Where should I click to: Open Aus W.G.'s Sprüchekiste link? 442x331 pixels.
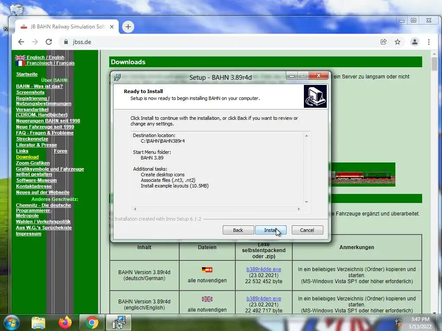tap(44, 228)
